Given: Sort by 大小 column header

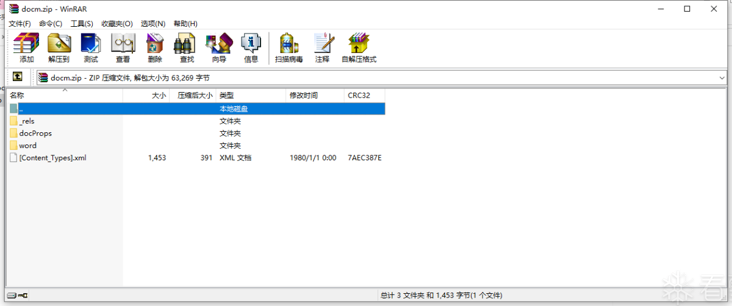Looking at the screenshot, I should tap(146, 96).
